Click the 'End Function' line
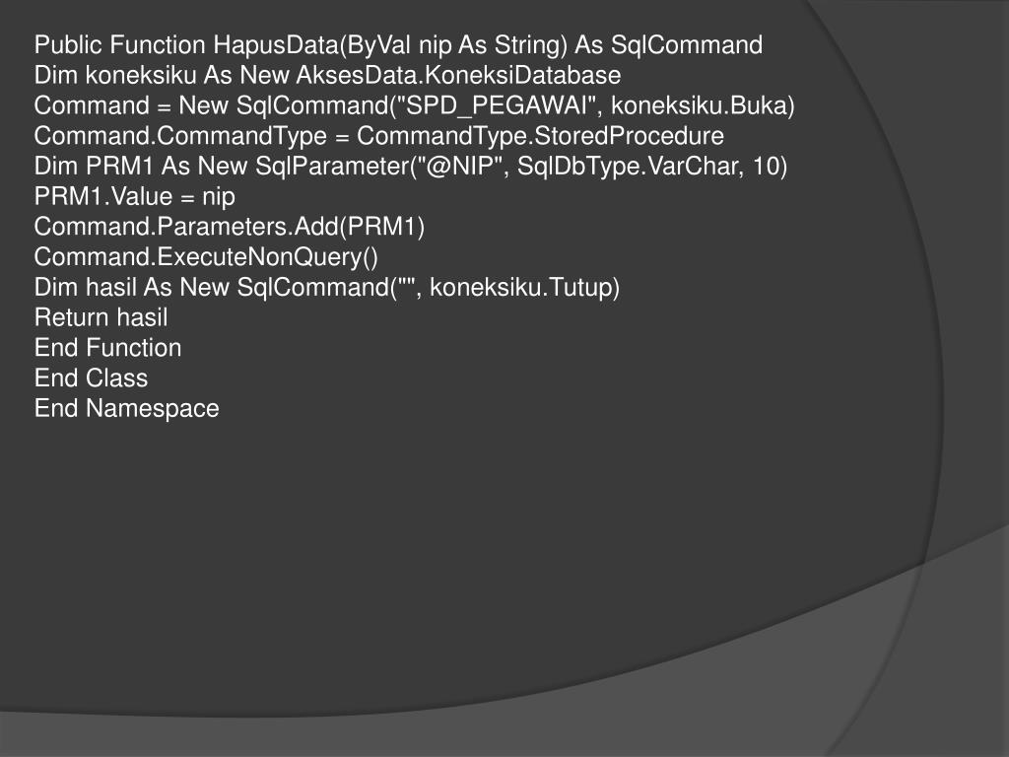The width and height of the screenshot is (1009, 757). 108,348
